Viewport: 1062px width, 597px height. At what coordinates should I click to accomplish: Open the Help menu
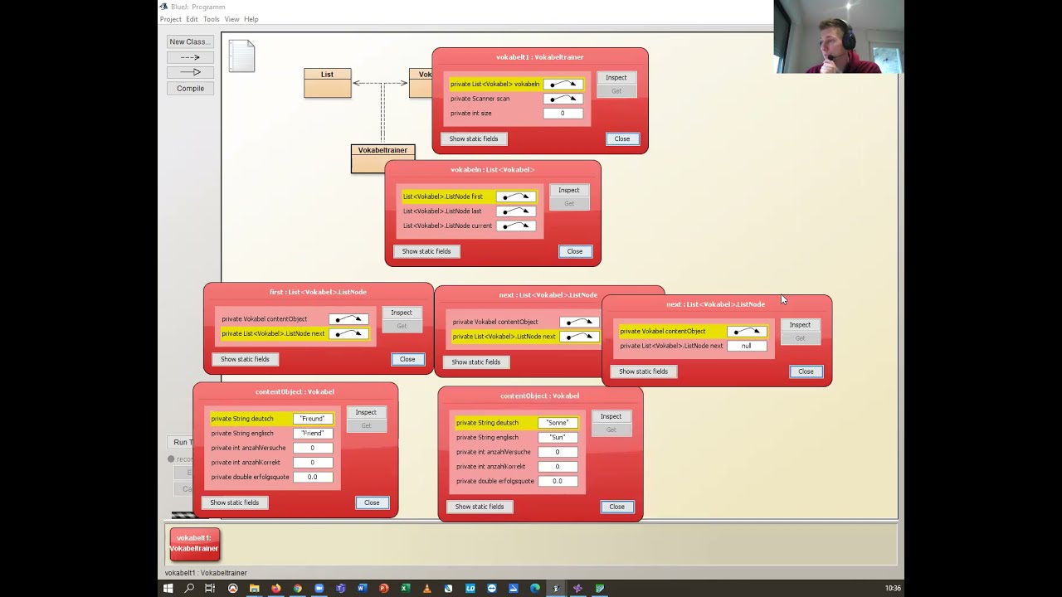click(x=251, y=19)
